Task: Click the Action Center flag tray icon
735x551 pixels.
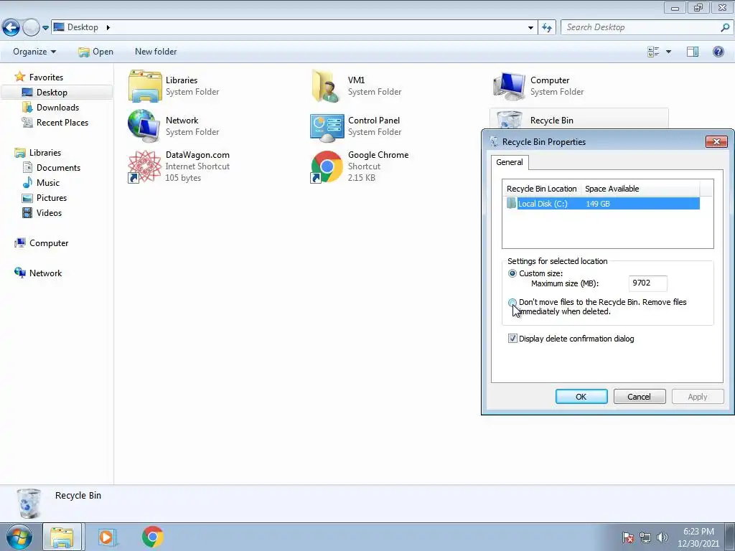Action: pos(627,537)
